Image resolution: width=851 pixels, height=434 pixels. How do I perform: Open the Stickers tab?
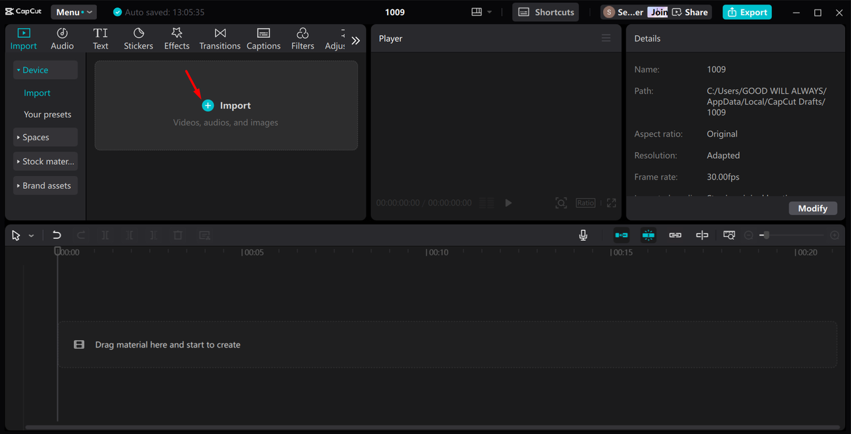138,39
